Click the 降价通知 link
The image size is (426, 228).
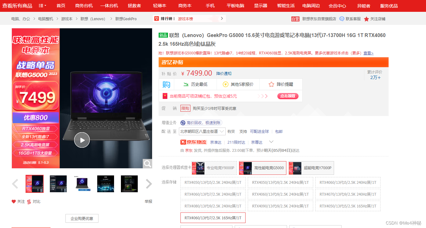pyautogui.click(x=224, y=74)
